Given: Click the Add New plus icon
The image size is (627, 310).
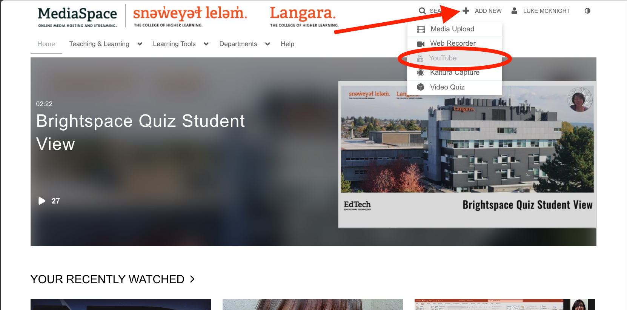Looking at the screenshot, I should click(466, 11).
